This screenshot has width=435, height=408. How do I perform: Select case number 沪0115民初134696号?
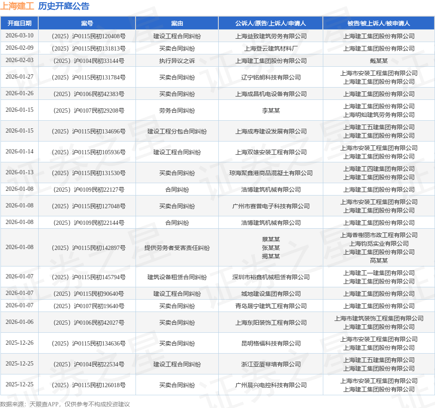pyautogui.click(x=89, y=131)
